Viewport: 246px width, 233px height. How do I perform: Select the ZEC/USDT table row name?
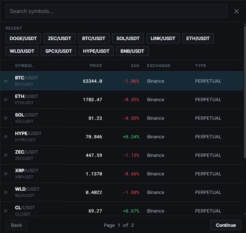(x=27, y=152)
